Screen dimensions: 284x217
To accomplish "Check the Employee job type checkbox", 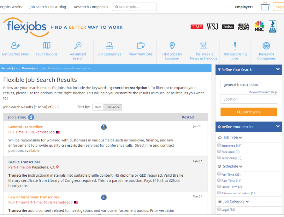I will point(219,146).
